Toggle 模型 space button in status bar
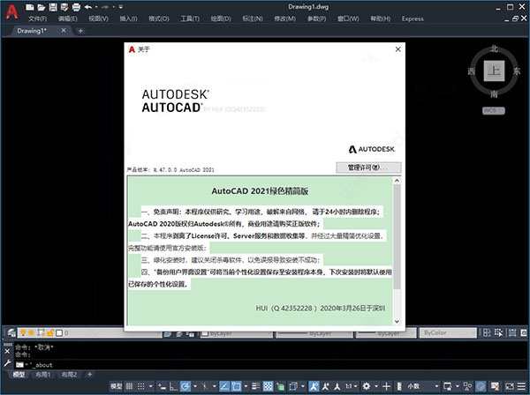530x395 pixels. pos(117,386)
